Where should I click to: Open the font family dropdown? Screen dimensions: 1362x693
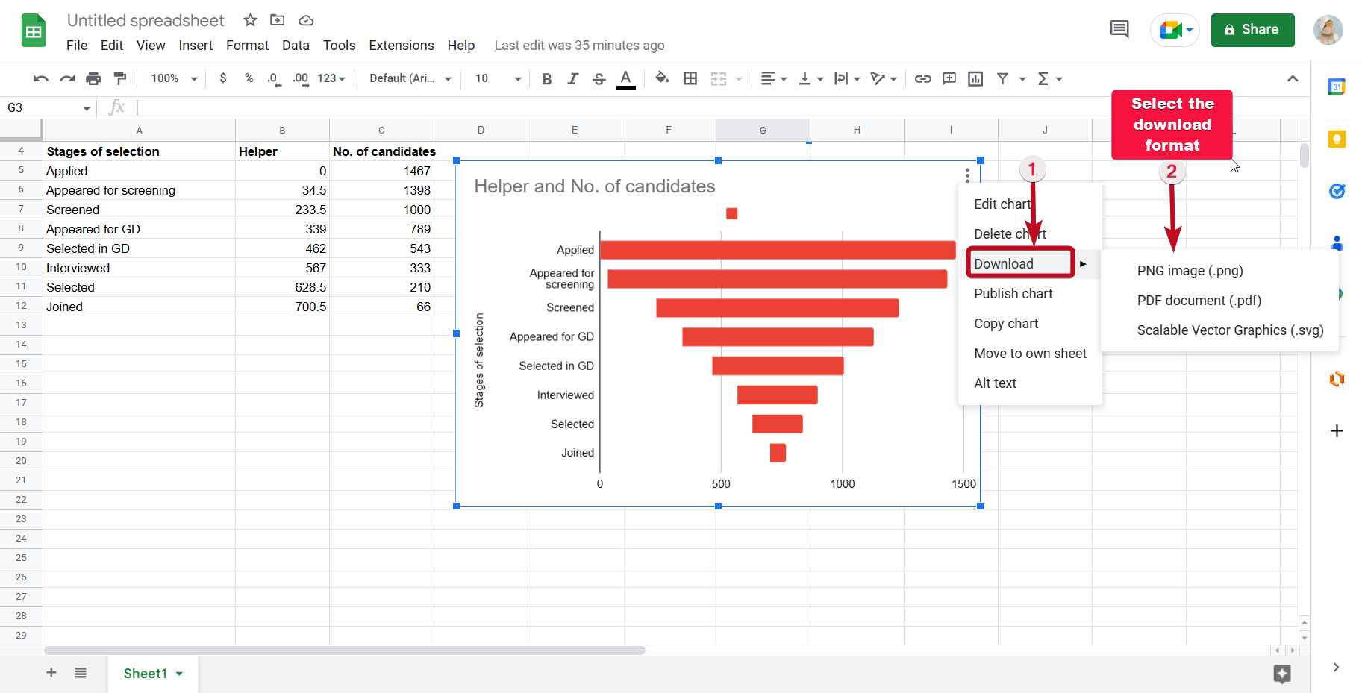click(410, 78)
